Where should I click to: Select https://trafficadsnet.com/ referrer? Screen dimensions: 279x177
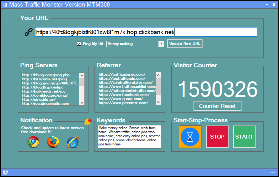click(x=122, y=74)
